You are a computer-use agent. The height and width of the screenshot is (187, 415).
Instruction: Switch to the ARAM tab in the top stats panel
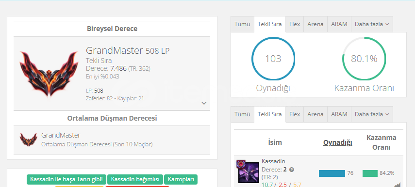click(x=339, y=24)
